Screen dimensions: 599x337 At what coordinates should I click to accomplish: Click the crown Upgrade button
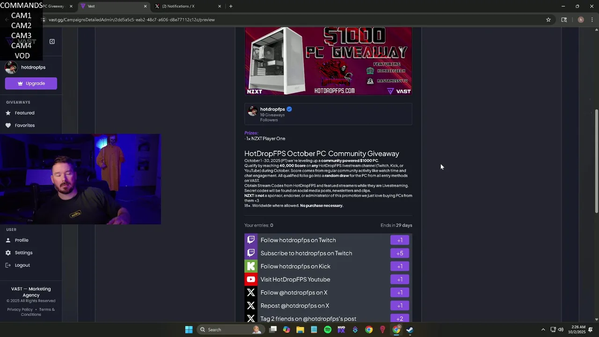[31, 83]
